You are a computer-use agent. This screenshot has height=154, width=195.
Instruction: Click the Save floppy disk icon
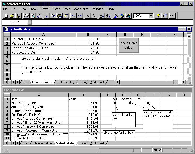pos(19,16)
